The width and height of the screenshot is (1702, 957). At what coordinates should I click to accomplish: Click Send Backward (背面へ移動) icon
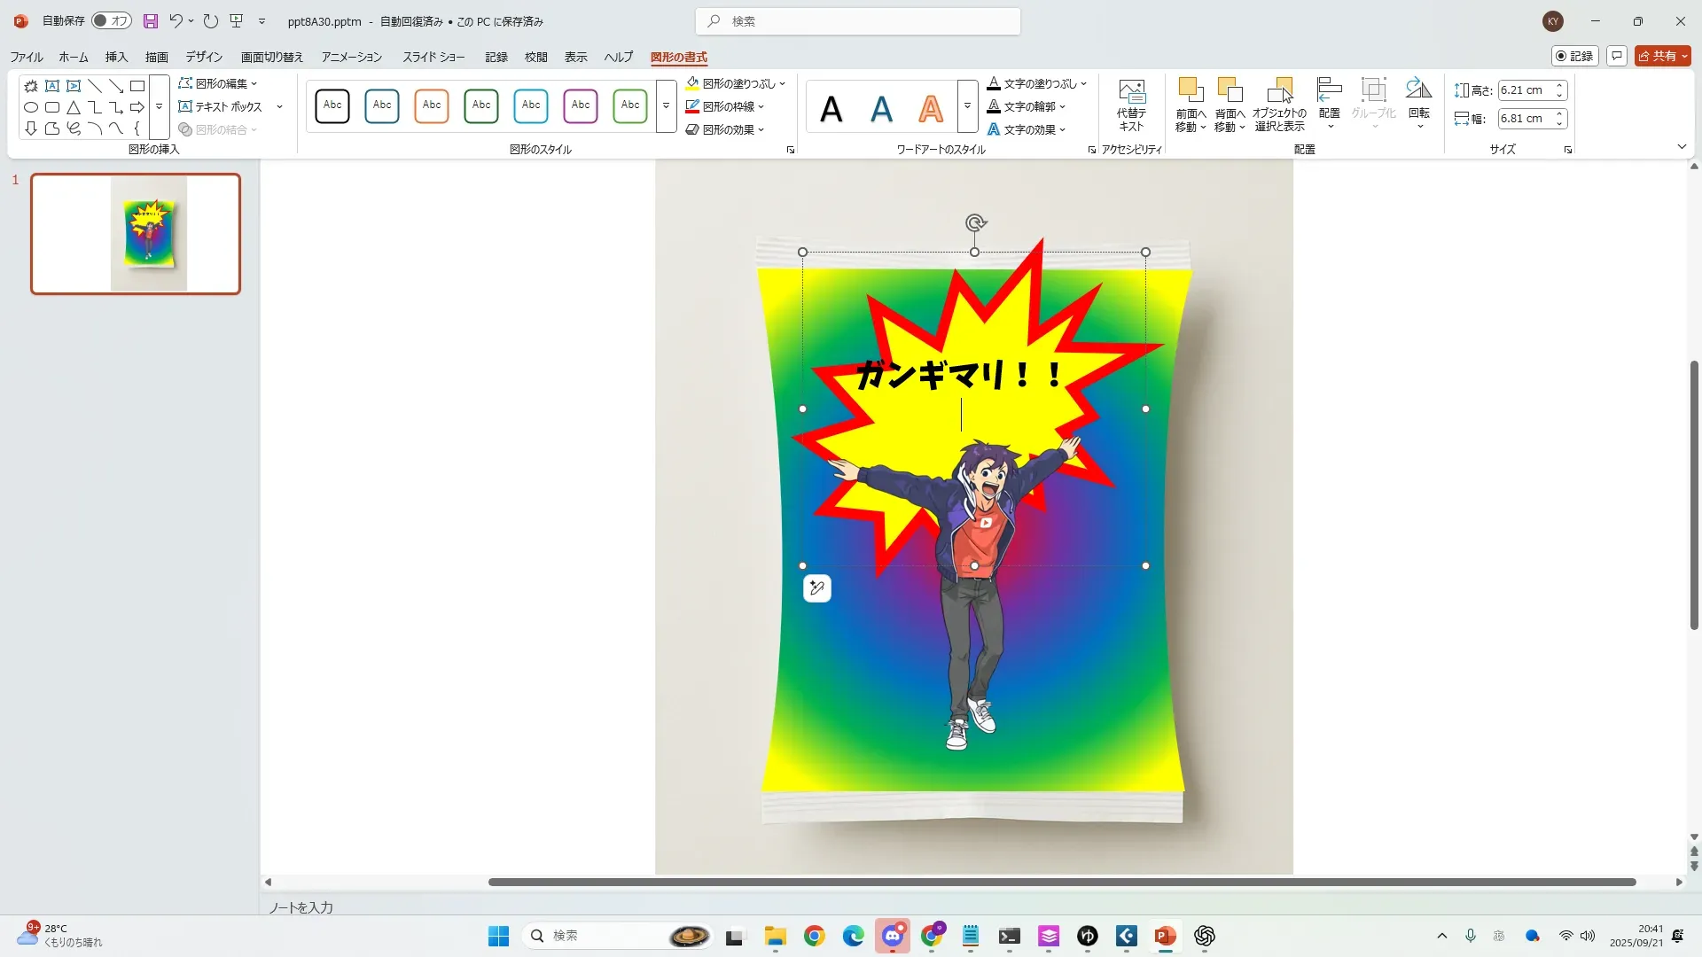pyautogui.click(x=1230, y=91)
